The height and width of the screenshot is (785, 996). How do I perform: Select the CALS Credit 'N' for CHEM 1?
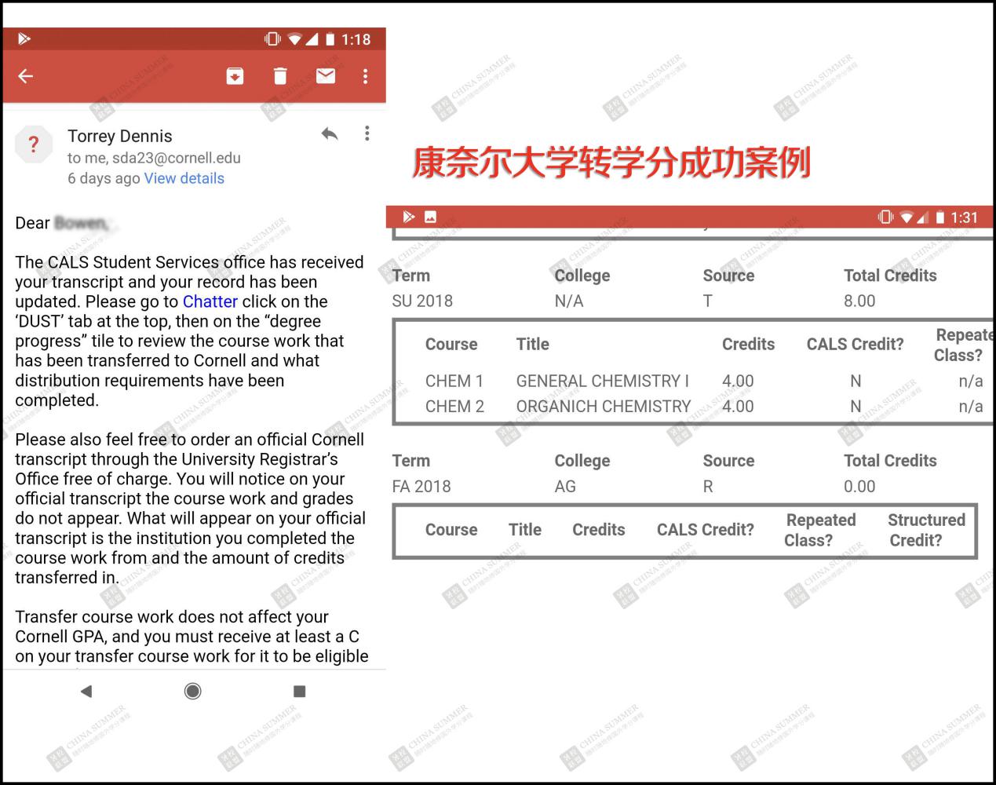[856, 381]
